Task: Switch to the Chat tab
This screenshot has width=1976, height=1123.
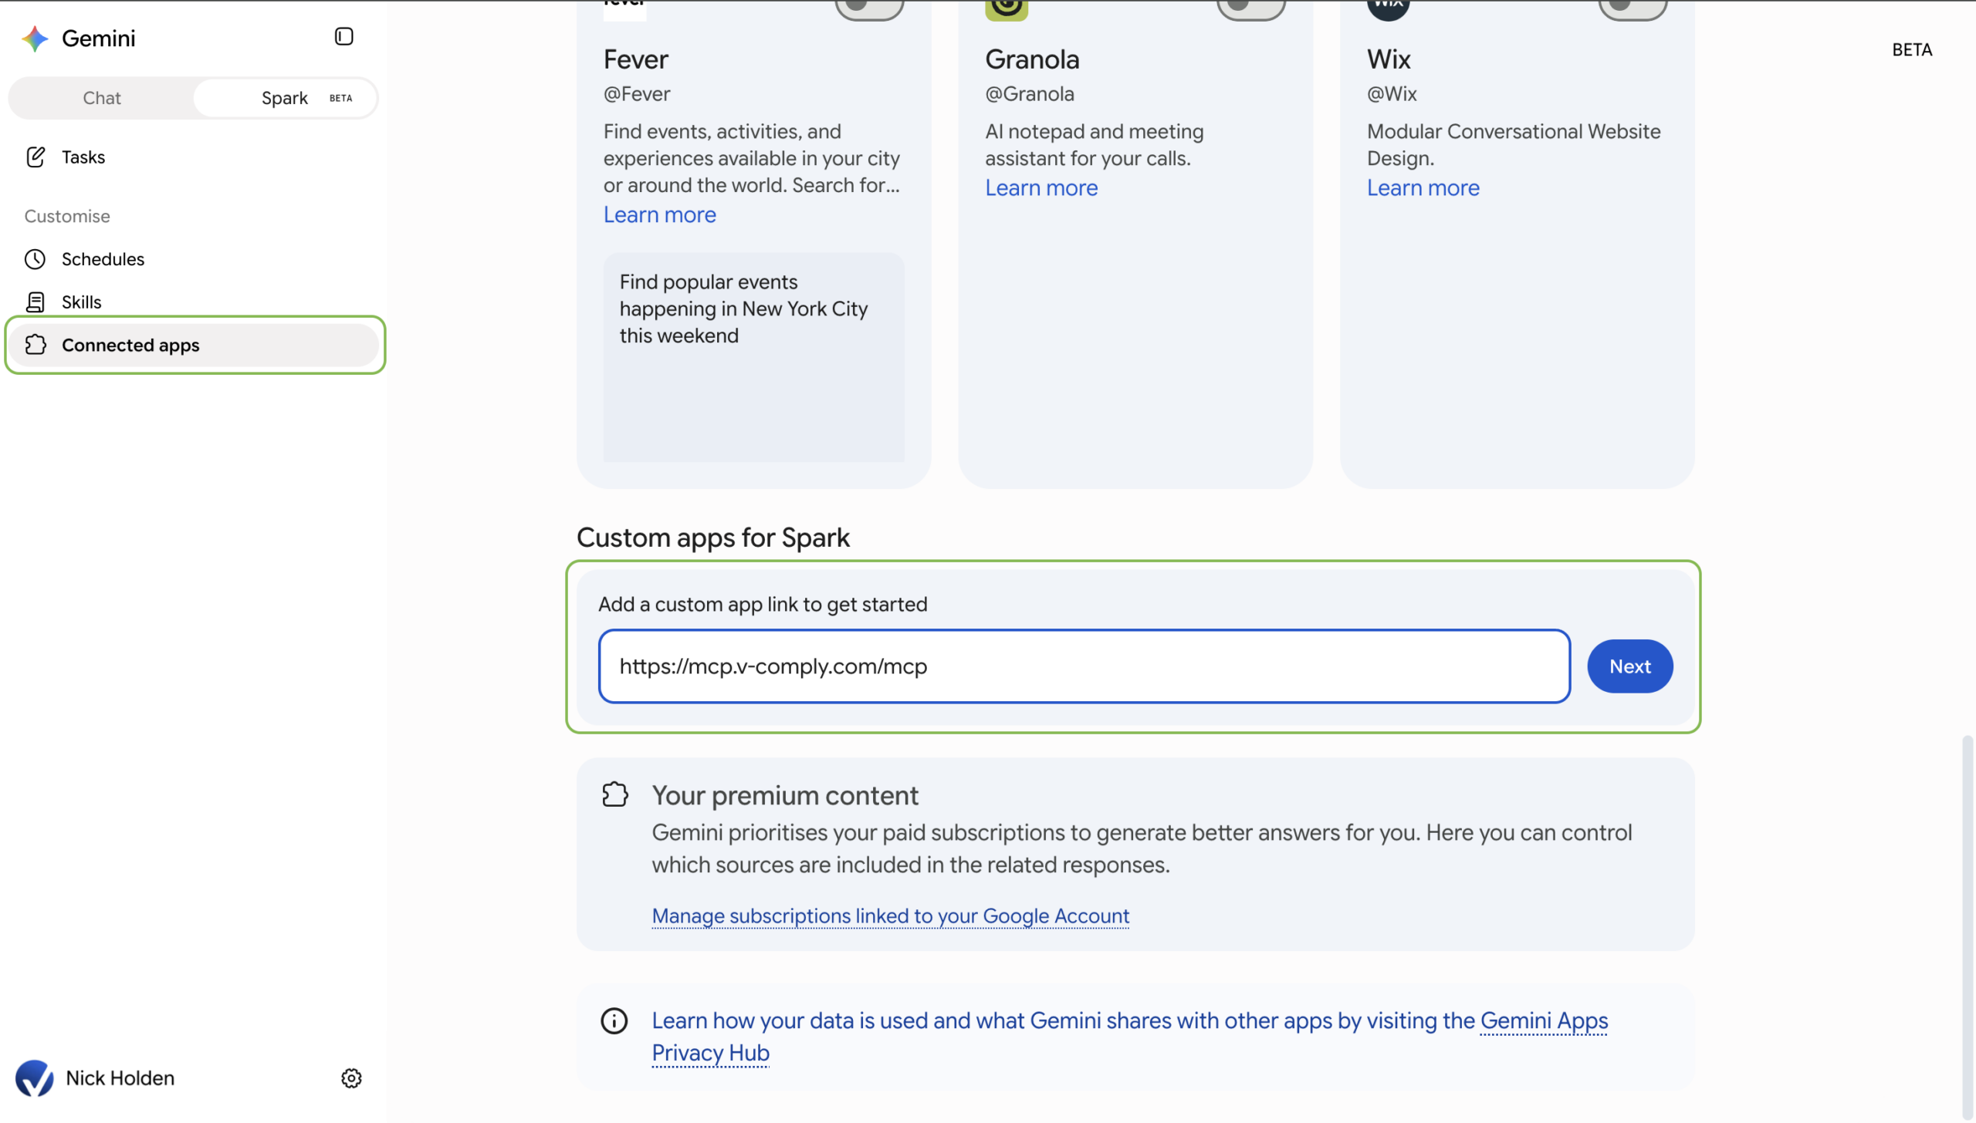Action: 102,98
